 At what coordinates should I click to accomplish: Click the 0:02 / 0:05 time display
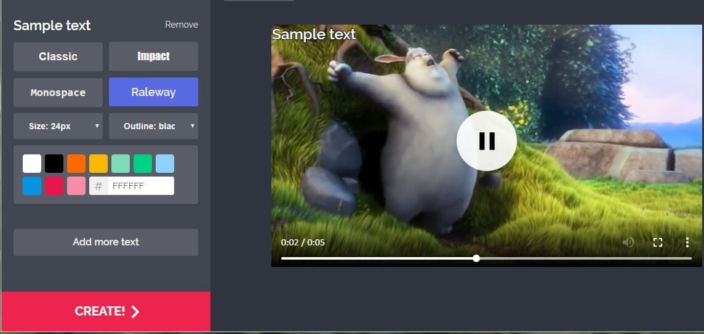point(303,242)
